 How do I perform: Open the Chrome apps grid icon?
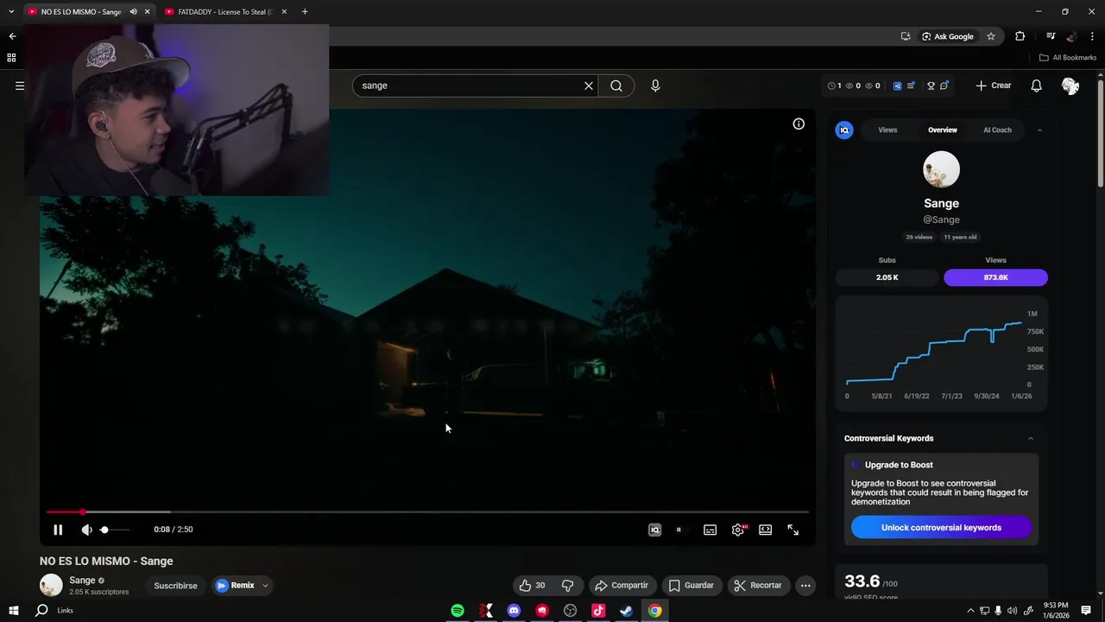tap(11, 58)
